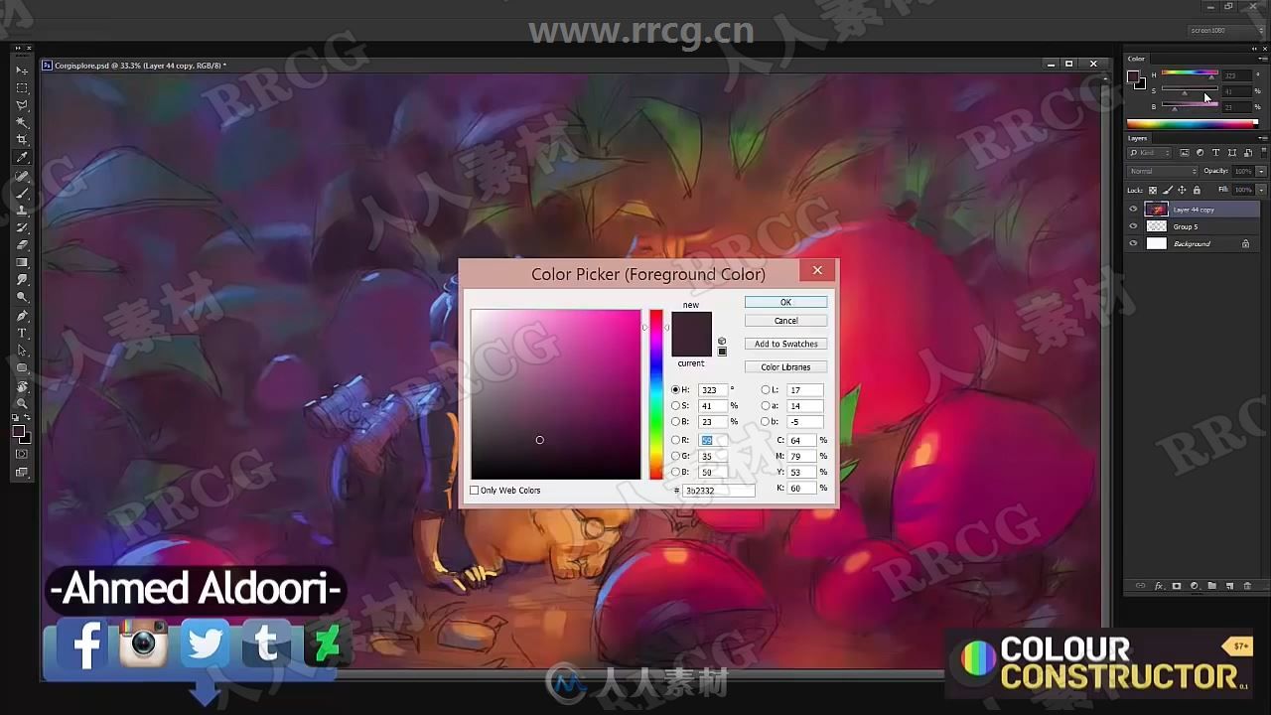1271x715 pixels.
Task: Select the Shape tool
Action: [x=22, y=367]
